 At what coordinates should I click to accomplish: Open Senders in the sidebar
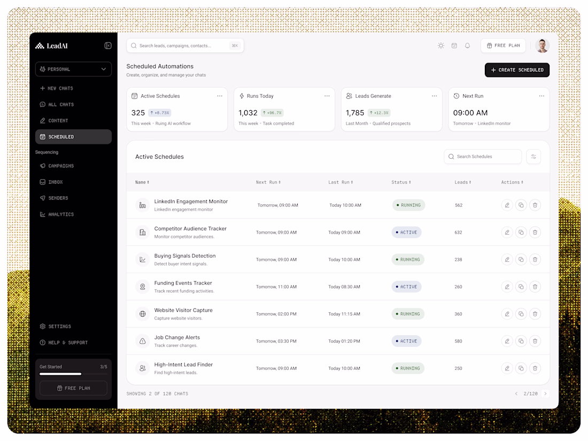click(x=74, y=198)
